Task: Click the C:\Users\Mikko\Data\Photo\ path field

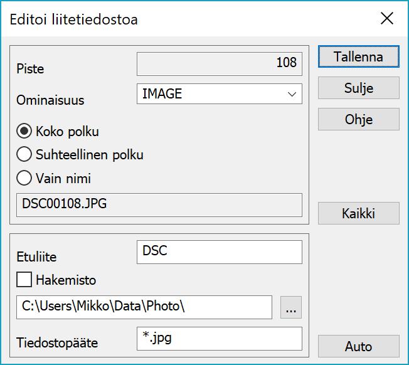Action: 144,307
